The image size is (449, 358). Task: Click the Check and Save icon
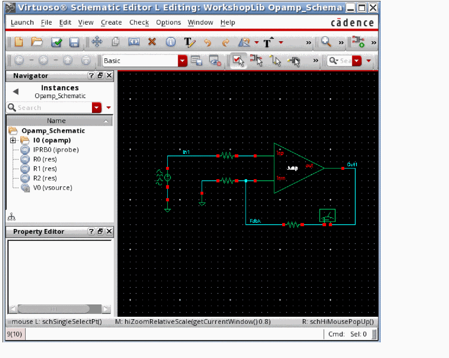(56, 42)
